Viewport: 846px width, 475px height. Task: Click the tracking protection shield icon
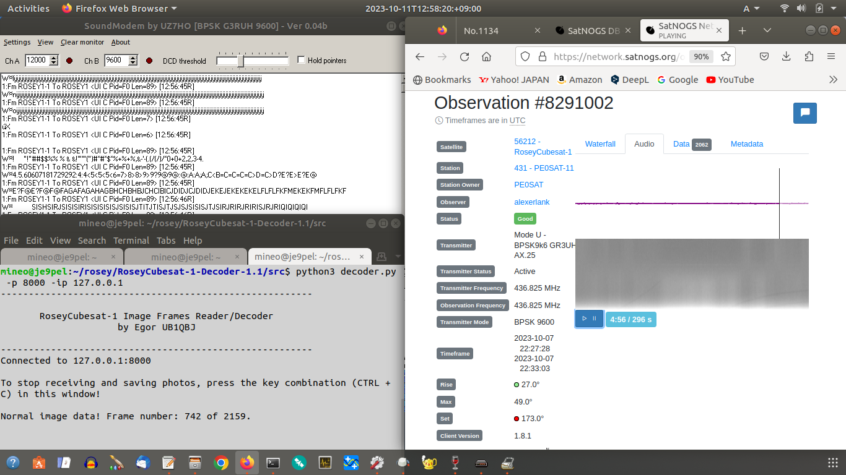pyautogui.click(x=525, y=56)
